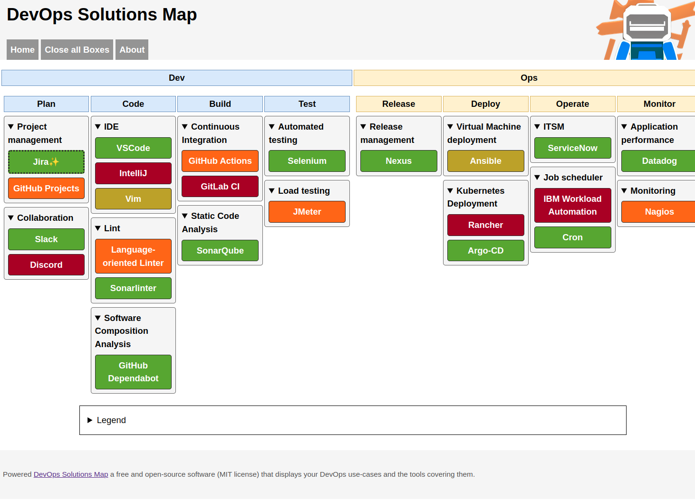Open the Cron tool button
695x500 pixels.
point(573,237)
